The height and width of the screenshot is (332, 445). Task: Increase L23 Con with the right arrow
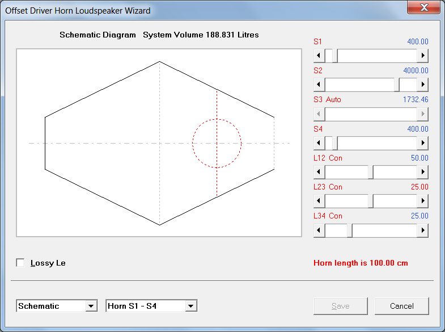point(422,201)
